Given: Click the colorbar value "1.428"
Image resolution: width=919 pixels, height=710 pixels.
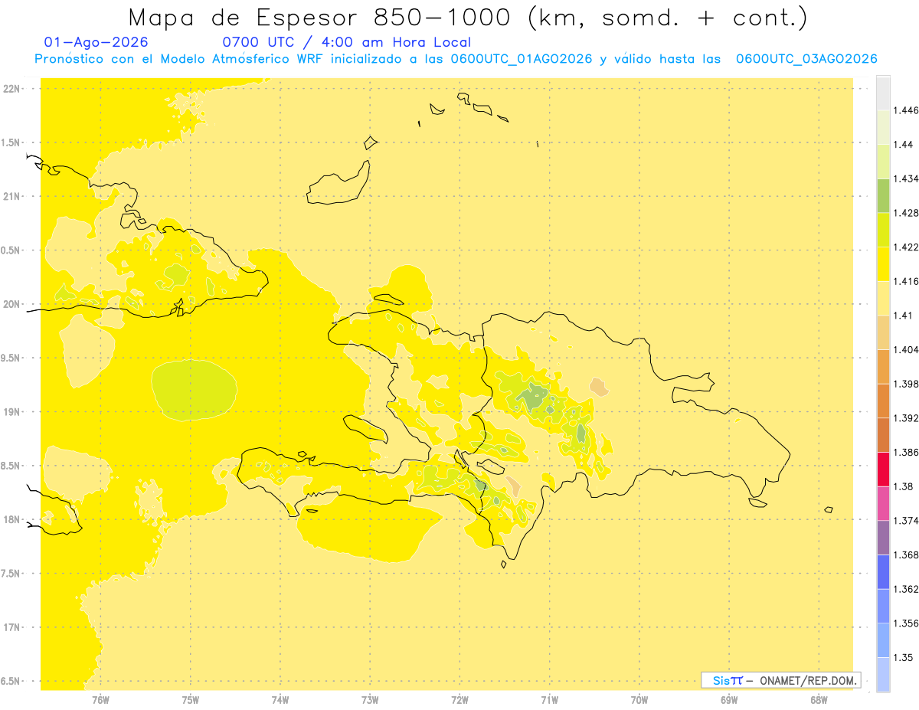Looking at the screenshot, I should 906,213.
